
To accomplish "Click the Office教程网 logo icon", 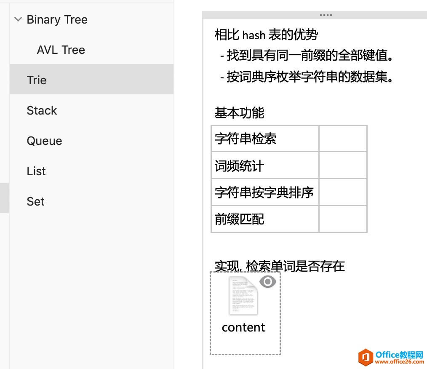I will click(x=366, y=357).
